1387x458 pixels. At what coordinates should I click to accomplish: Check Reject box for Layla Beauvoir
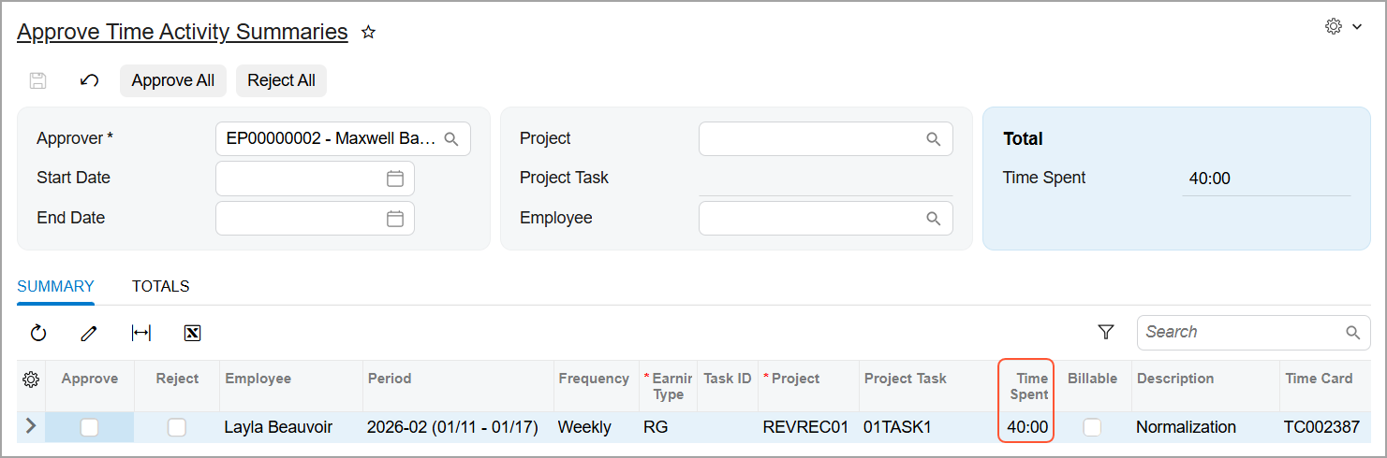[177, 427]
